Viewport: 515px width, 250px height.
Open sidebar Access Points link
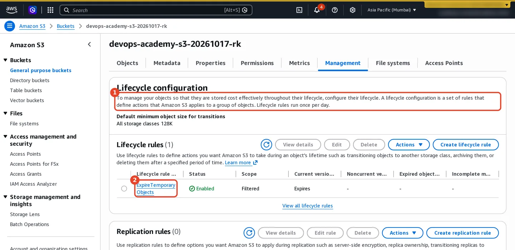(x=25, y=154)
